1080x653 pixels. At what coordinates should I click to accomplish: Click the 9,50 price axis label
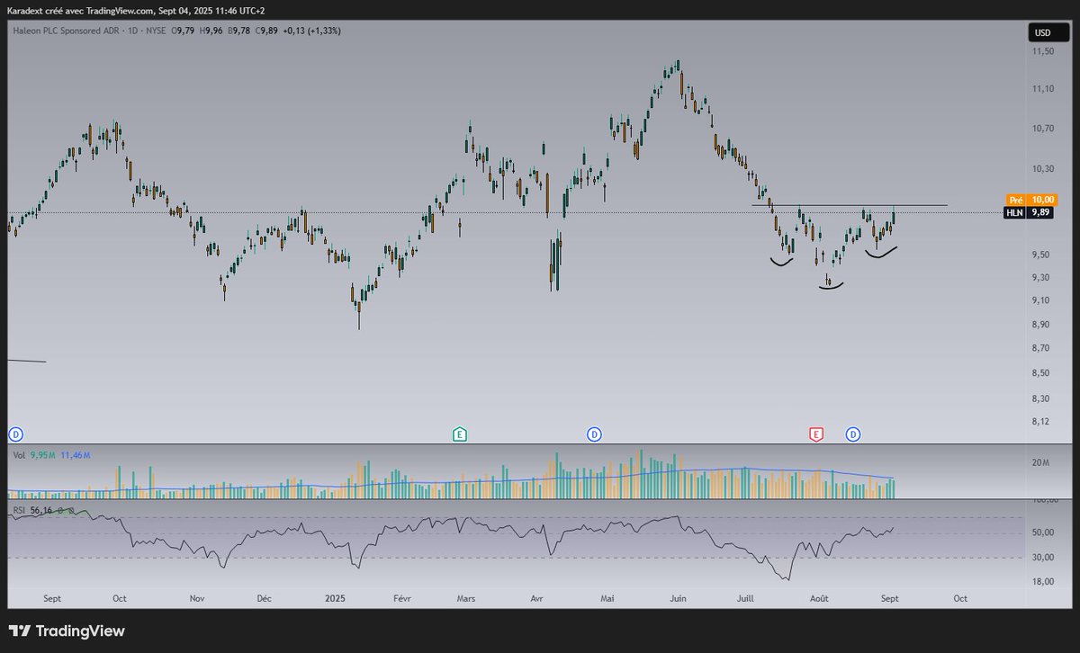tap(1042, 255)
